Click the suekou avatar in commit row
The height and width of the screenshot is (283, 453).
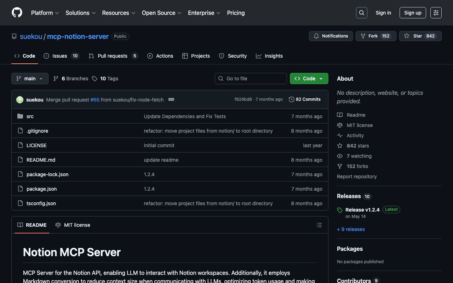(x=20, y=100)
